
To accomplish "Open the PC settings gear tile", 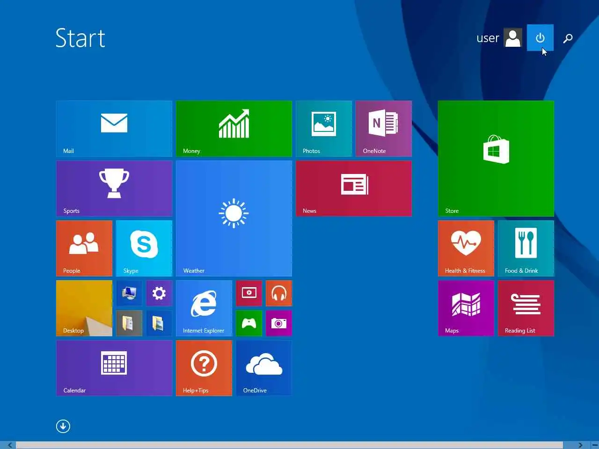I will point(159,293).
